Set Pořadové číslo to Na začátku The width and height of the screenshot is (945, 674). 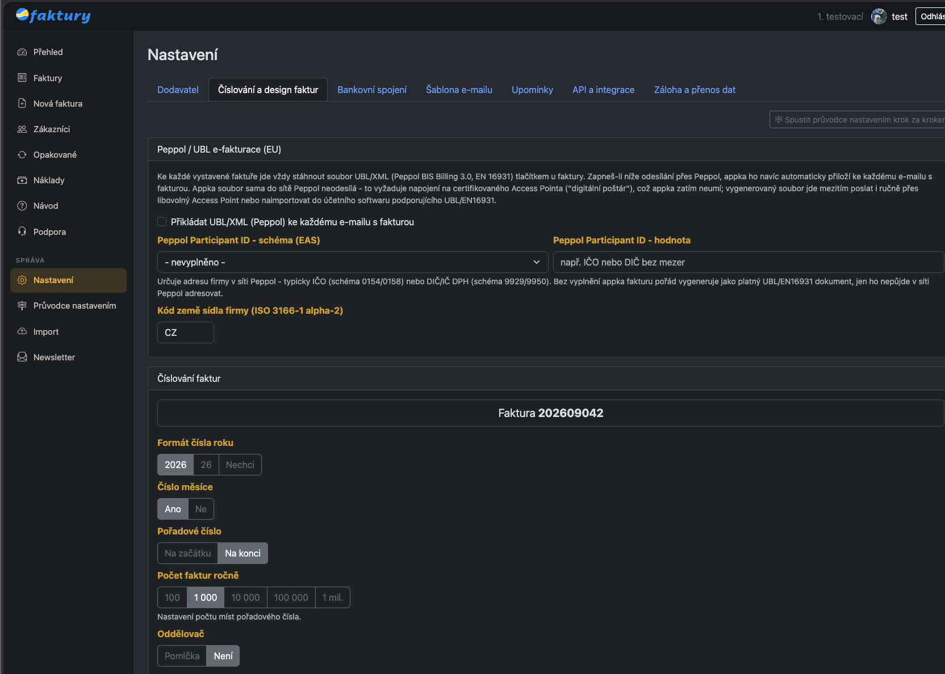click(x=188, y=553)
